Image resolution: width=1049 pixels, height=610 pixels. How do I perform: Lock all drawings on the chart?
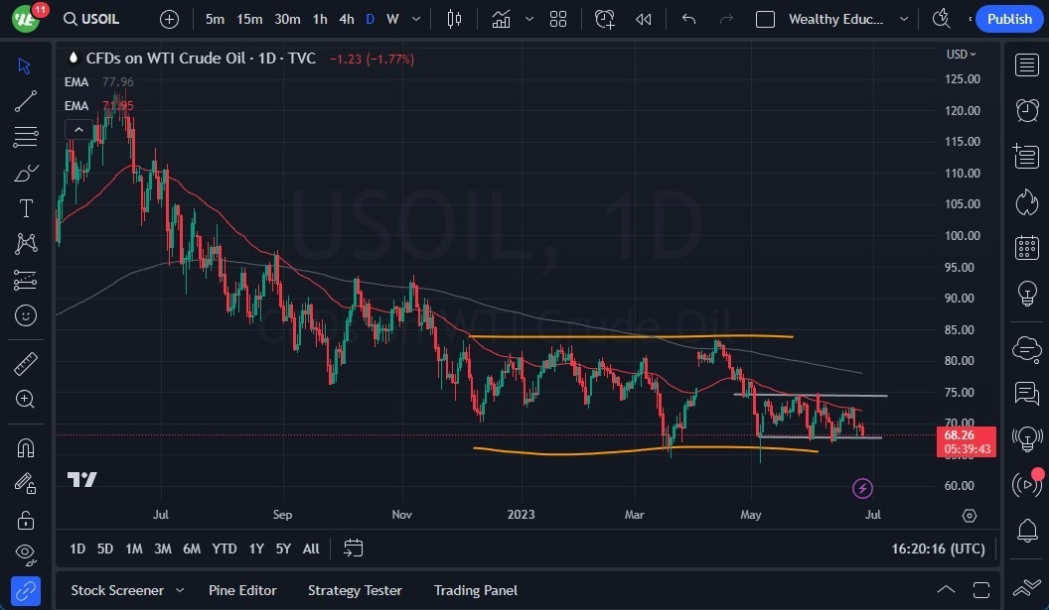tap(26, 519)
